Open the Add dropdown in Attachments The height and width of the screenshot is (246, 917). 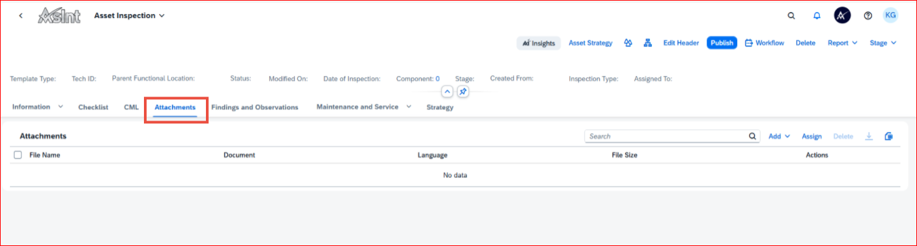pyautogui.click(x=779, y=136)
